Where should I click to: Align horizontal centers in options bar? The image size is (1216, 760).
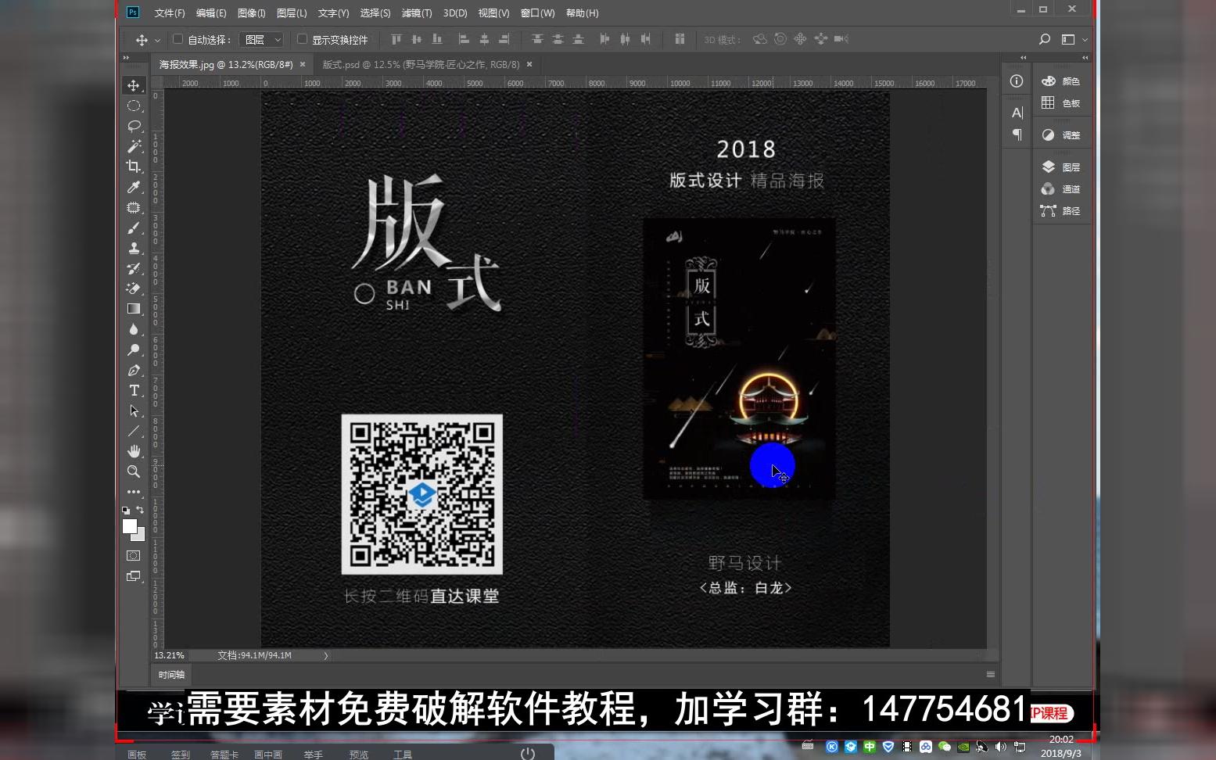coord(484,39)
